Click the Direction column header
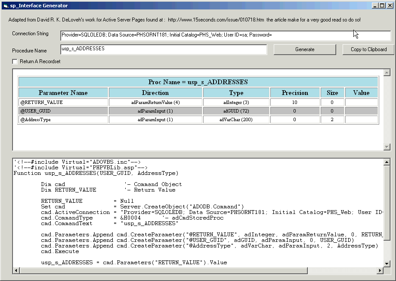 tap(155, 93)
